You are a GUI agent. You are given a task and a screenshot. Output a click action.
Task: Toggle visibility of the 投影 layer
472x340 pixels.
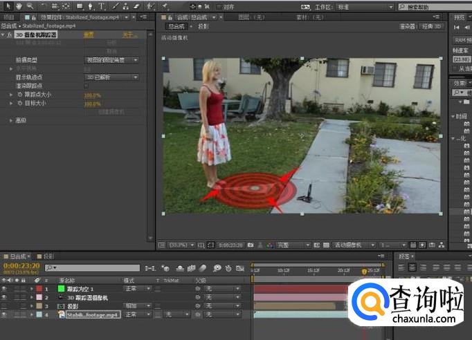[4, 305]
